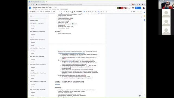The image size is (174, 98).
Task: Click the move to folder icon
Action: [x=56, y=7]
